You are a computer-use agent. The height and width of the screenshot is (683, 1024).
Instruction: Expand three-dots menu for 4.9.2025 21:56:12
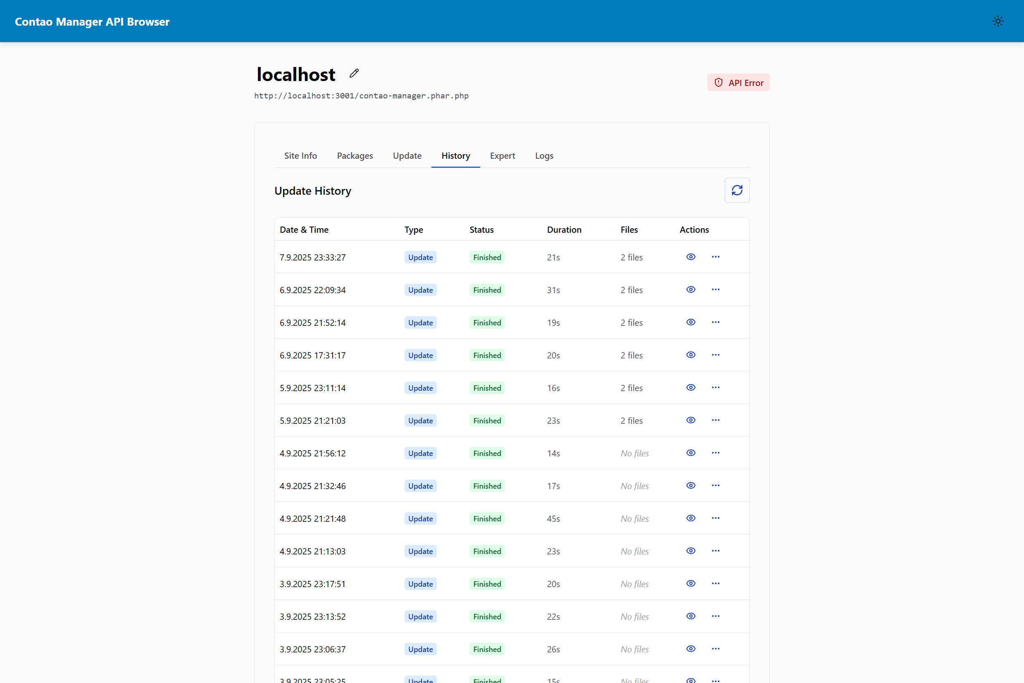pos(715,453)
